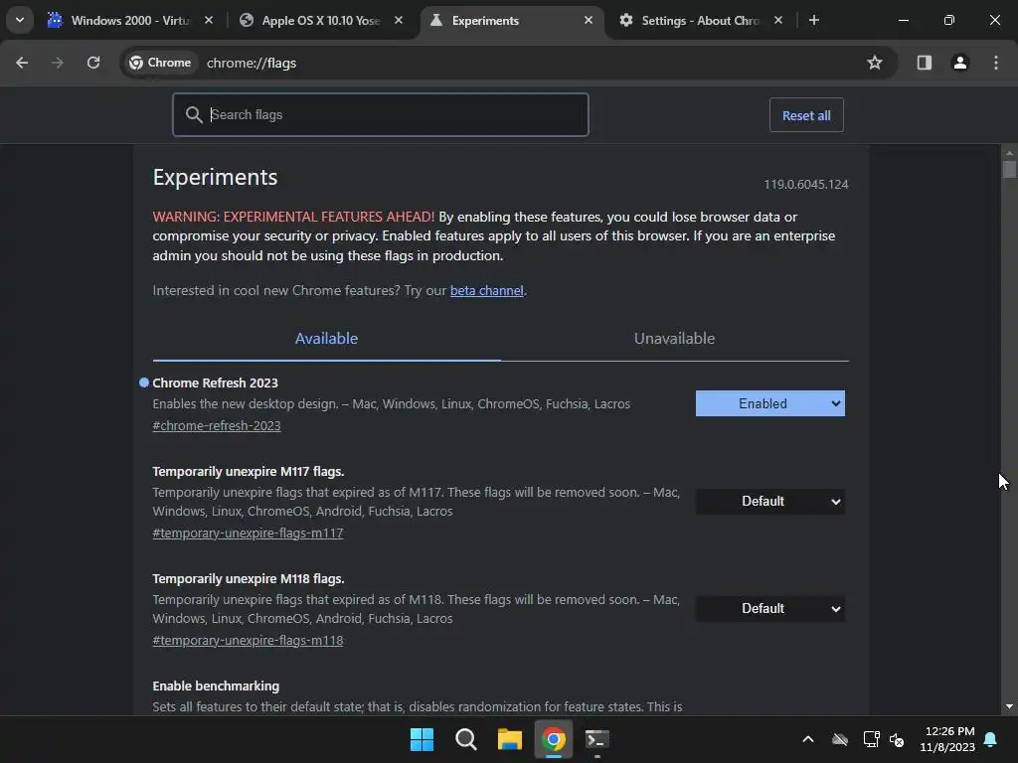1018x763 pixels.
Task: Open Windows taskbar search
Action: (x=465, y=739)
